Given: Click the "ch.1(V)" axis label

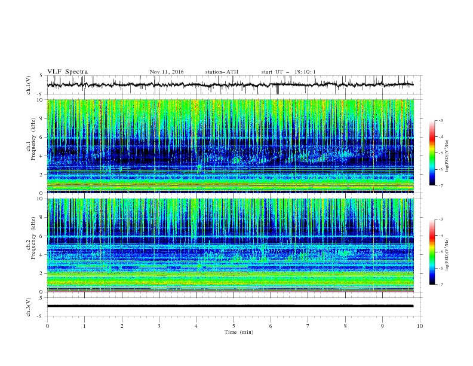Looking at the screenshot, I should coord(29,85).
